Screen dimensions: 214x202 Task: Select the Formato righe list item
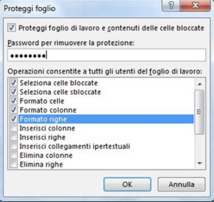(x=106, y=119)
